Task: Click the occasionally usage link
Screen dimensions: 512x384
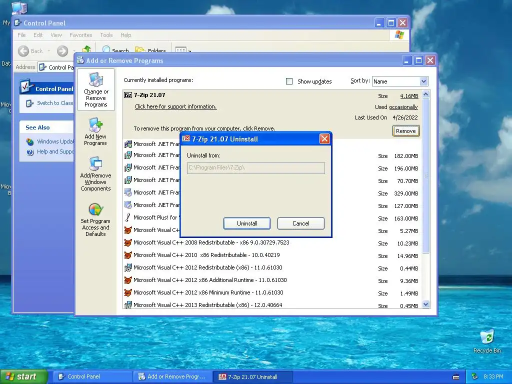Action: pyautogui.click(x=403, y=107)
